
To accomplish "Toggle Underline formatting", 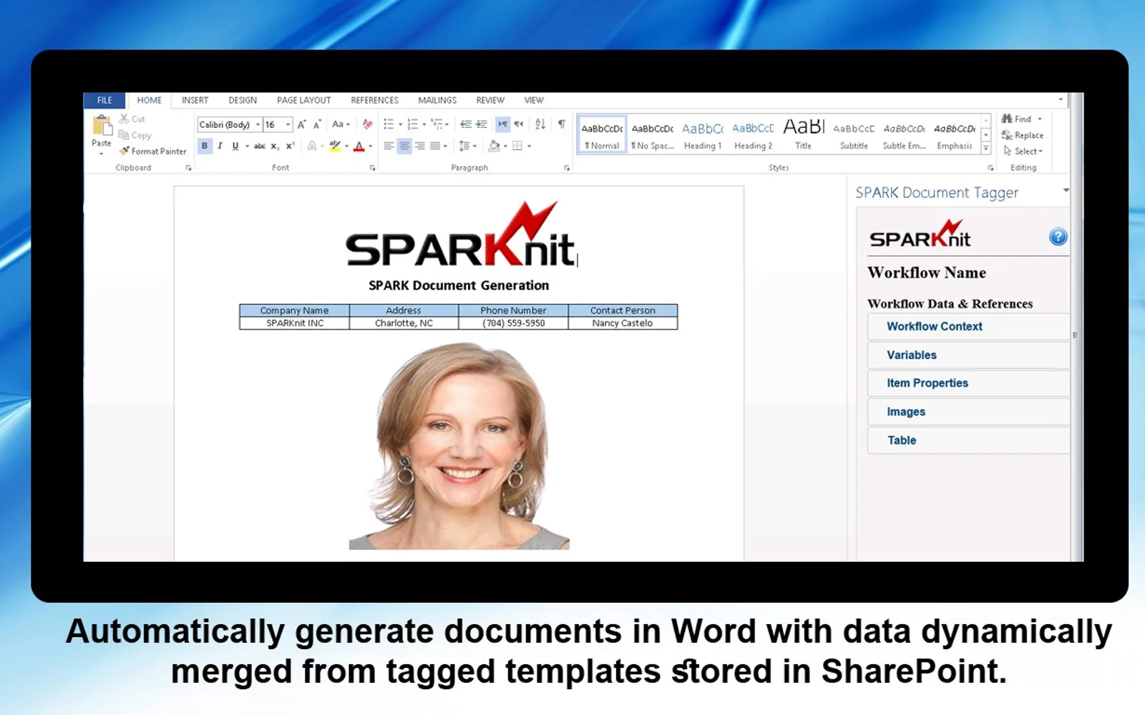I will (235, 146).
